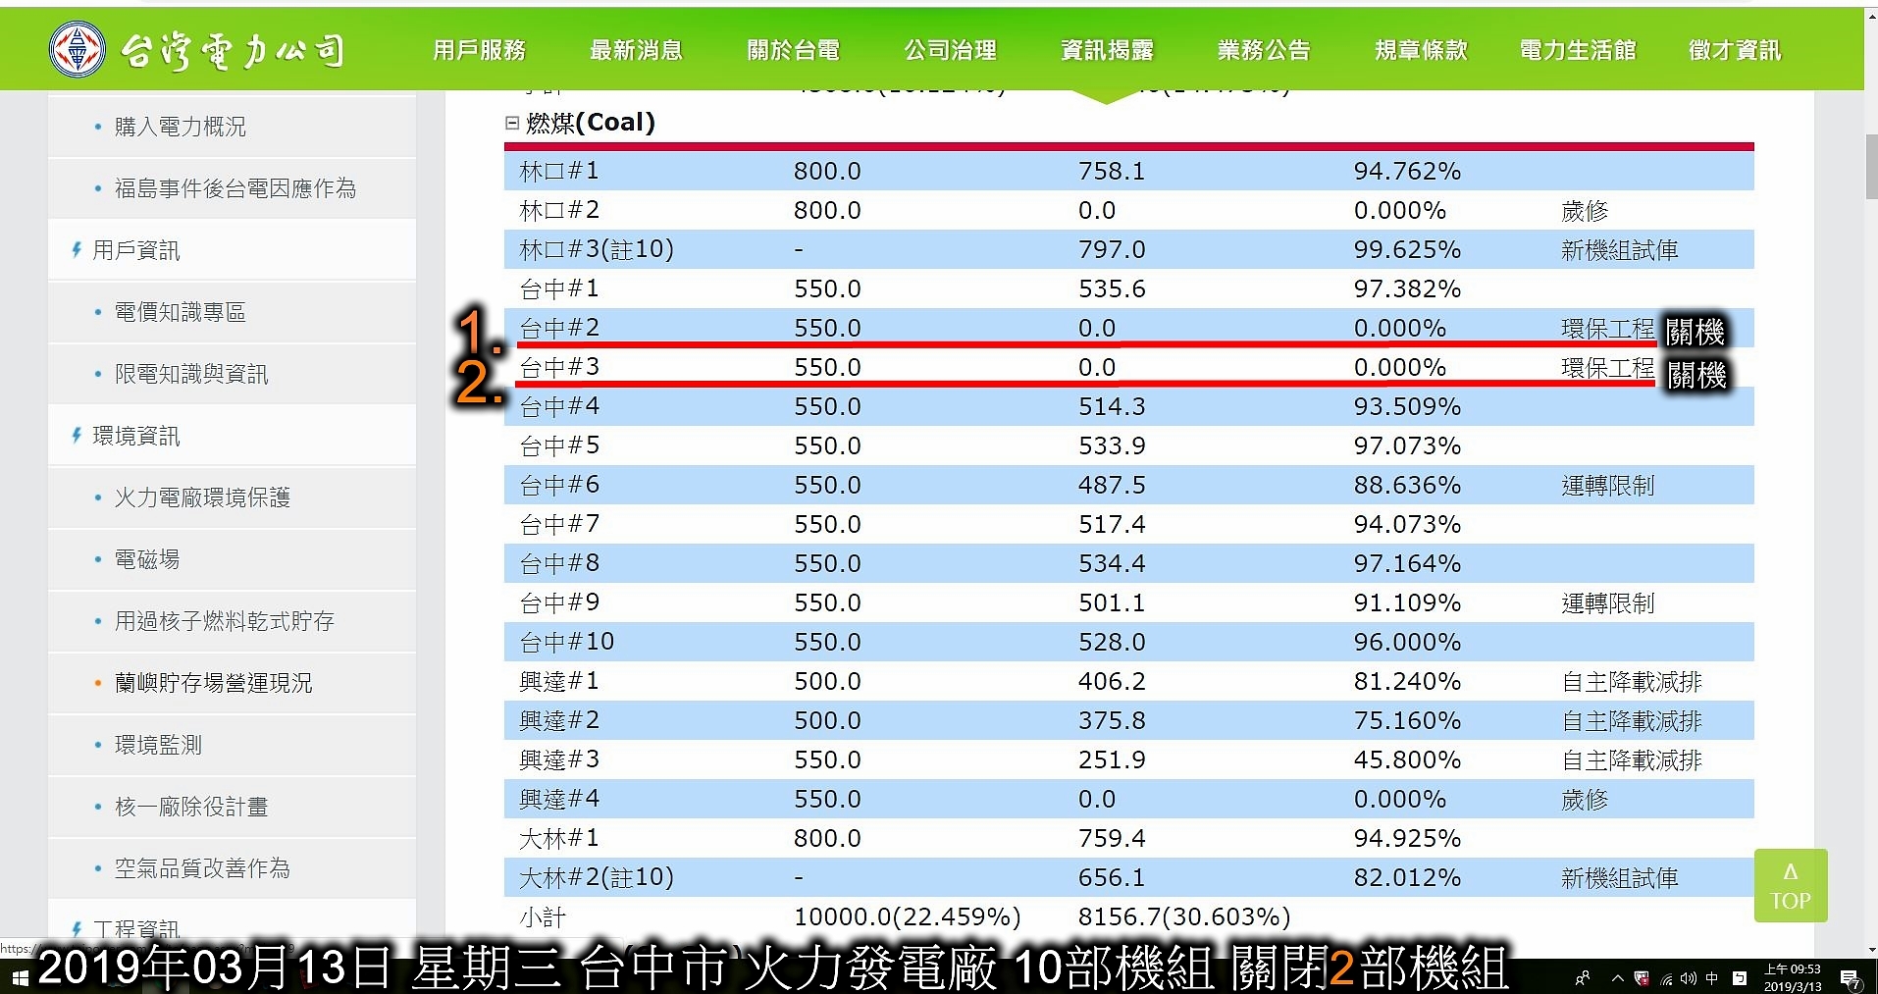This screenshot has height=994, width=1878.
Task: Open the People icon in taskbar
Action: 1583,978
